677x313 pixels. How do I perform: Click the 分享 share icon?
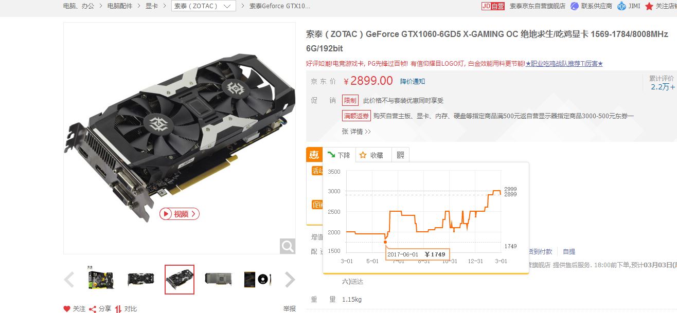tap(93, 309)
